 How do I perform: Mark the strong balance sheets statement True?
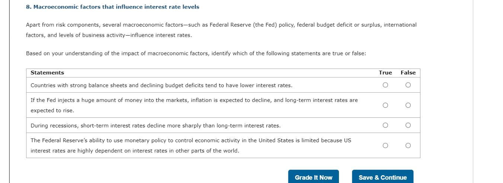click(385, 85)
